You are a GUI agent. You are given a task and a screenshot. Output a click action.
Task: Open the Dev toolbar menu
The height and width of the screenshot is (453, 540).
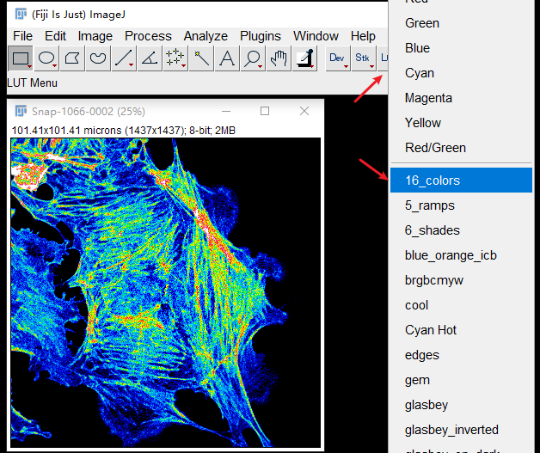tap(337, 58)
